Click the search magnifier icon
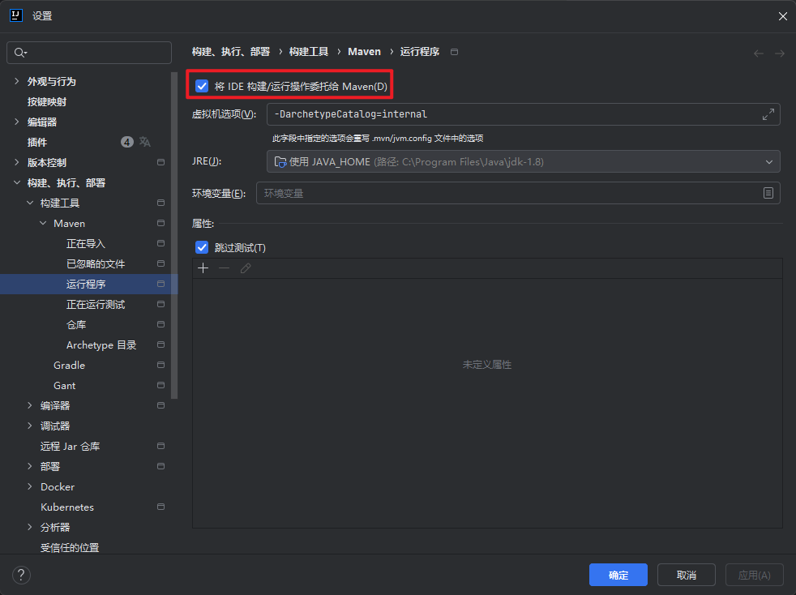This screenshot has height=595, width=796. [19, 53]
